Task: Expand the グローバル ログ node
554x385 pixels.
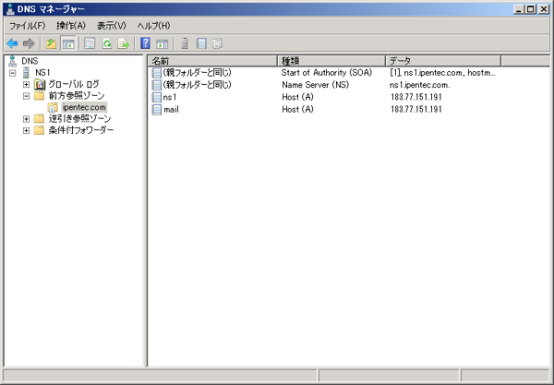Action: 26,84
